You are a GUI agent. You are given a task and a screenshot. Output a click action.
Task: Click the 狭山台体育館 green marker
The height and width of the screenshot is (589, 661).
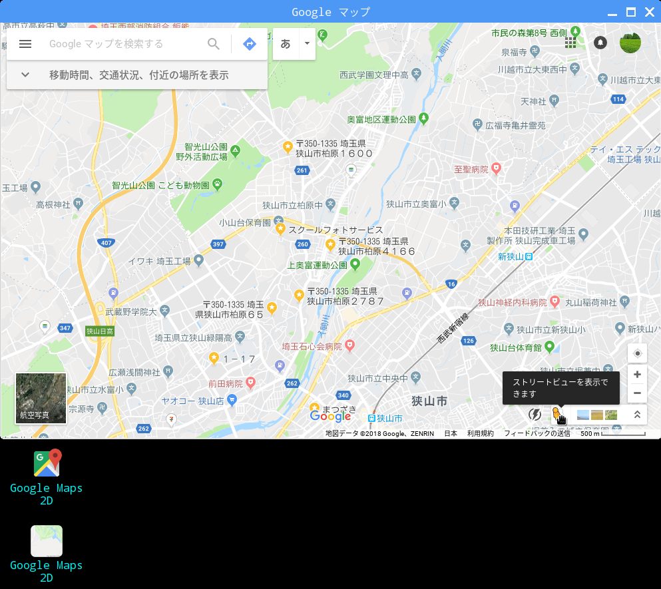(x=549, y=347)
